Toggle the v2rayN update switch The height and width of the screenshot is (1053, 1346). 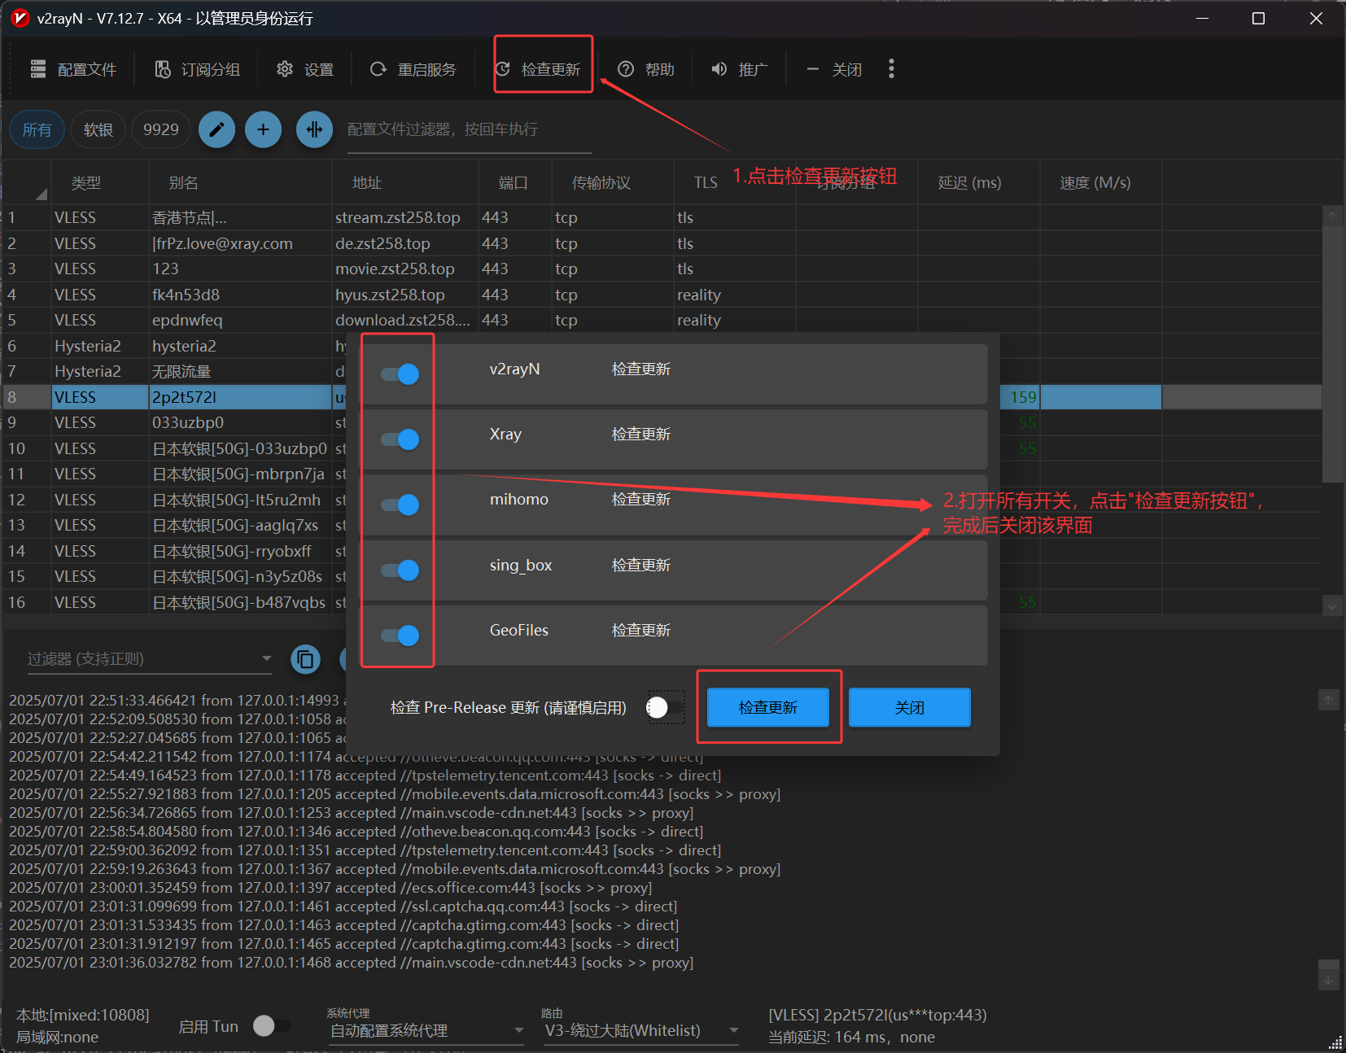coord(400,374)
